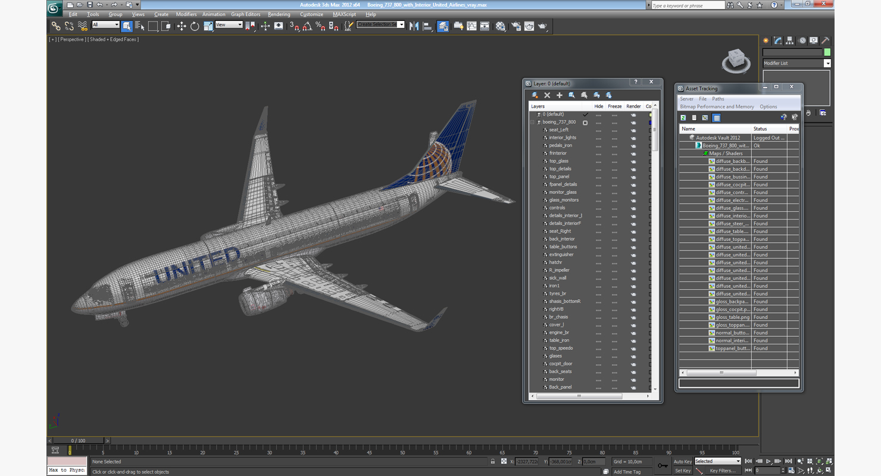Image resolution: width=881 pixels, height=476 pixels.
Task: Open the Modifier List dropdown
Action: [796, 63]
